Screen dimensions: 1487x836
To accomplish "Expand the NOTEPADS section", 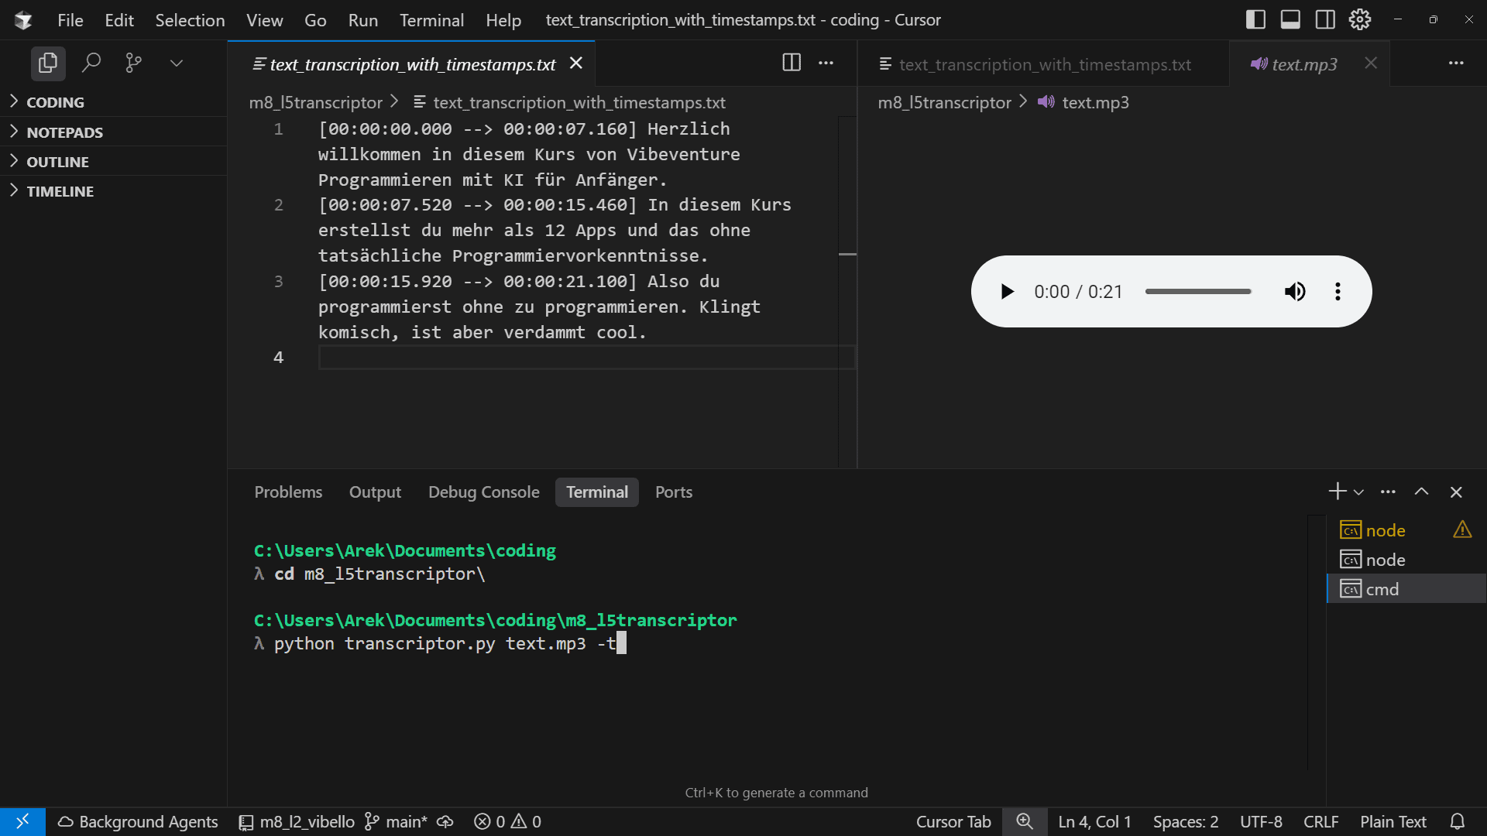I will coord(65,132).
